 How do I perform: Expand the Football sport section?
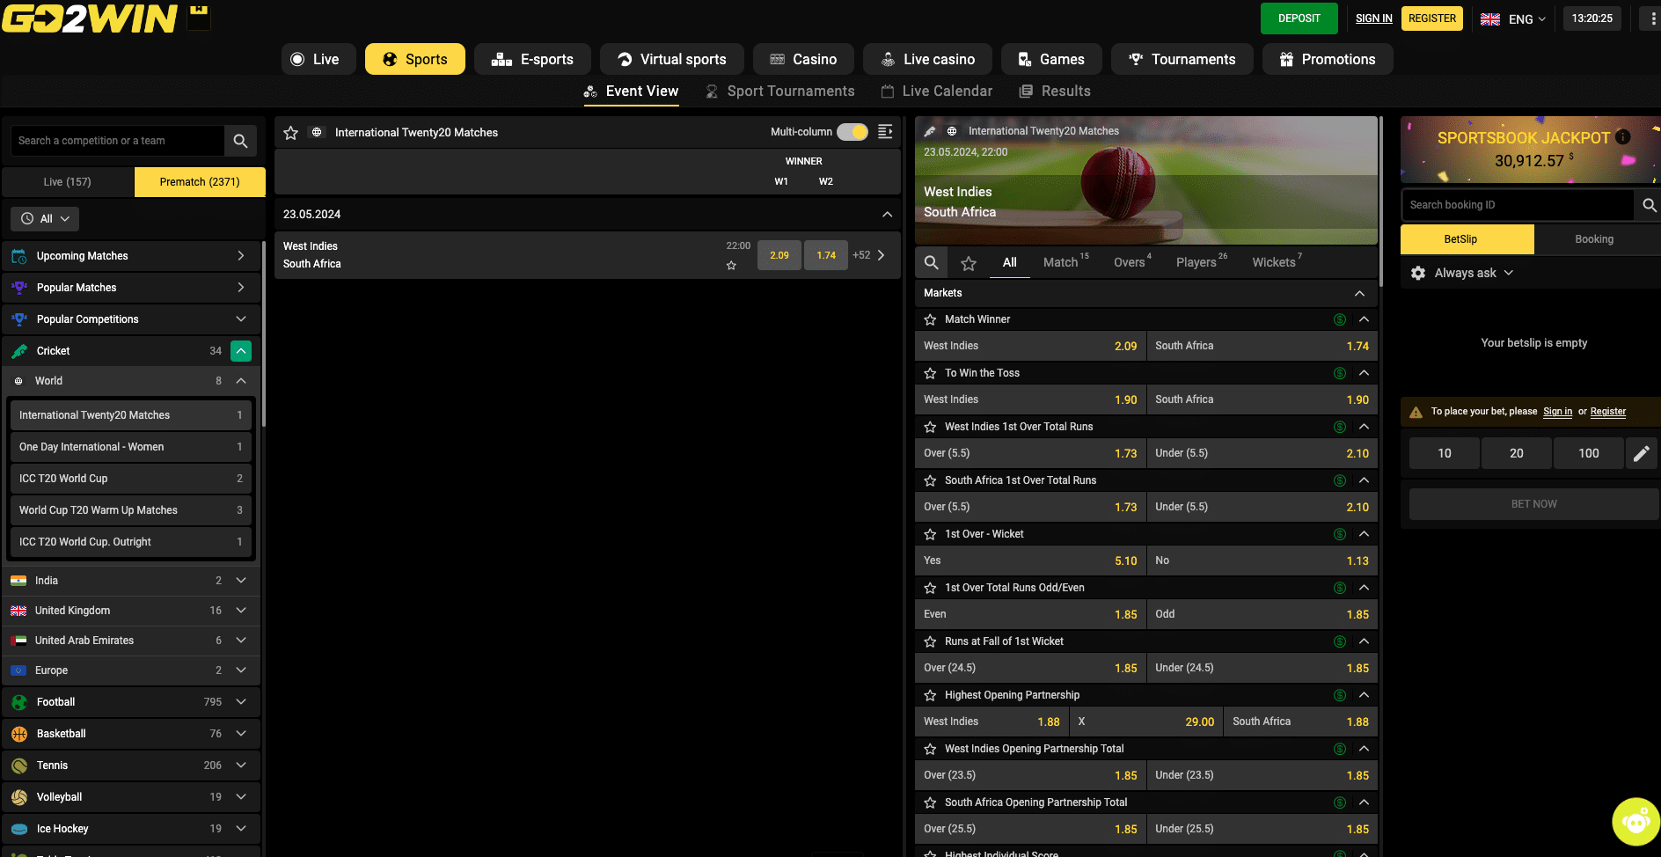click(241, 702)
